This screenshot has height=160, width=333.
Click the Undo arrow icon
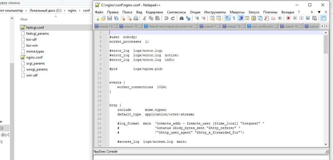(166, 18)
